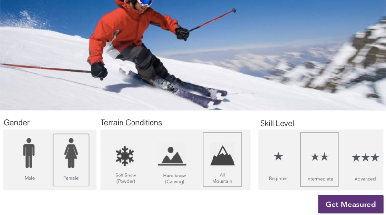Screen dimensions: 386x215
Task: Select the 'Male' text label
Action: [30, 178]
